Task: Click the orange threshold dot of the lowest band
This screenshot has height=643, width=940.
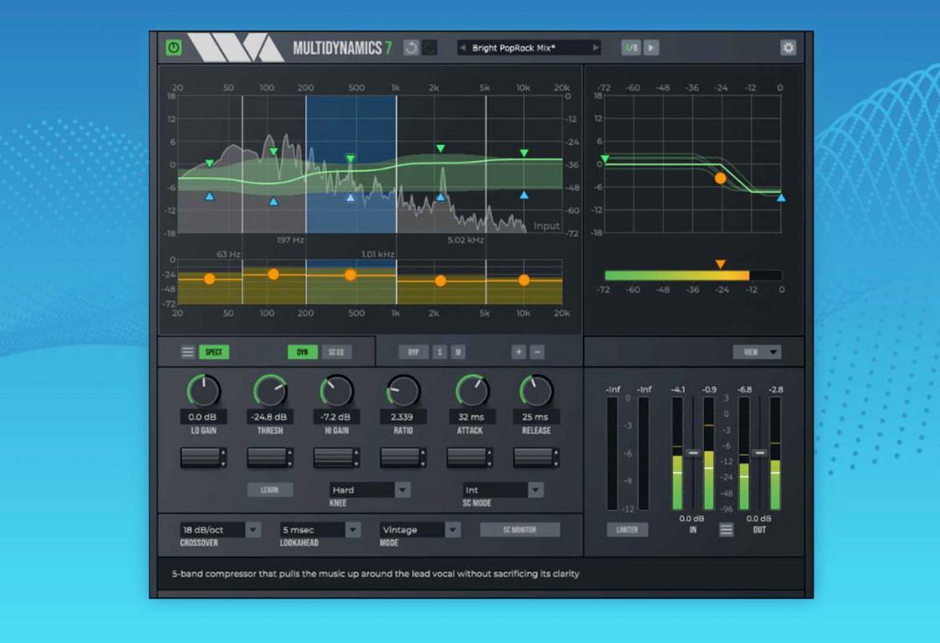Action: [x=209, y=279]
